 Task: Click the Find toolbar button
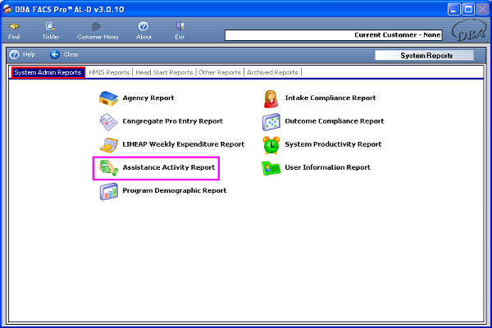pyautogui.click(x=14, y=31)
